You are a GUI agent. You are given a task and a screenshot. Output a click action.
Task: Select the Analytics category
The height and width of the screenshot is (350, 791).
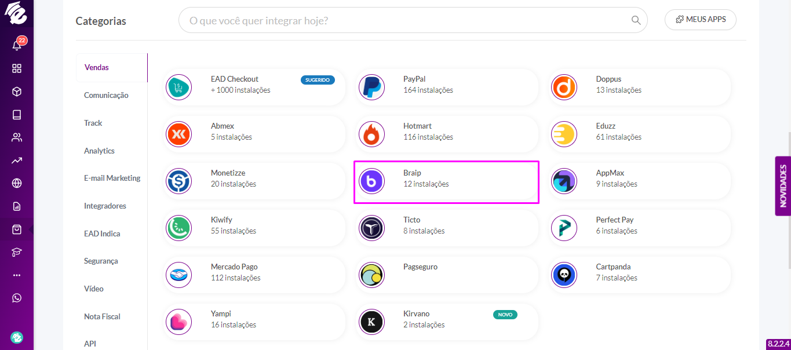(x=99, y=151)
